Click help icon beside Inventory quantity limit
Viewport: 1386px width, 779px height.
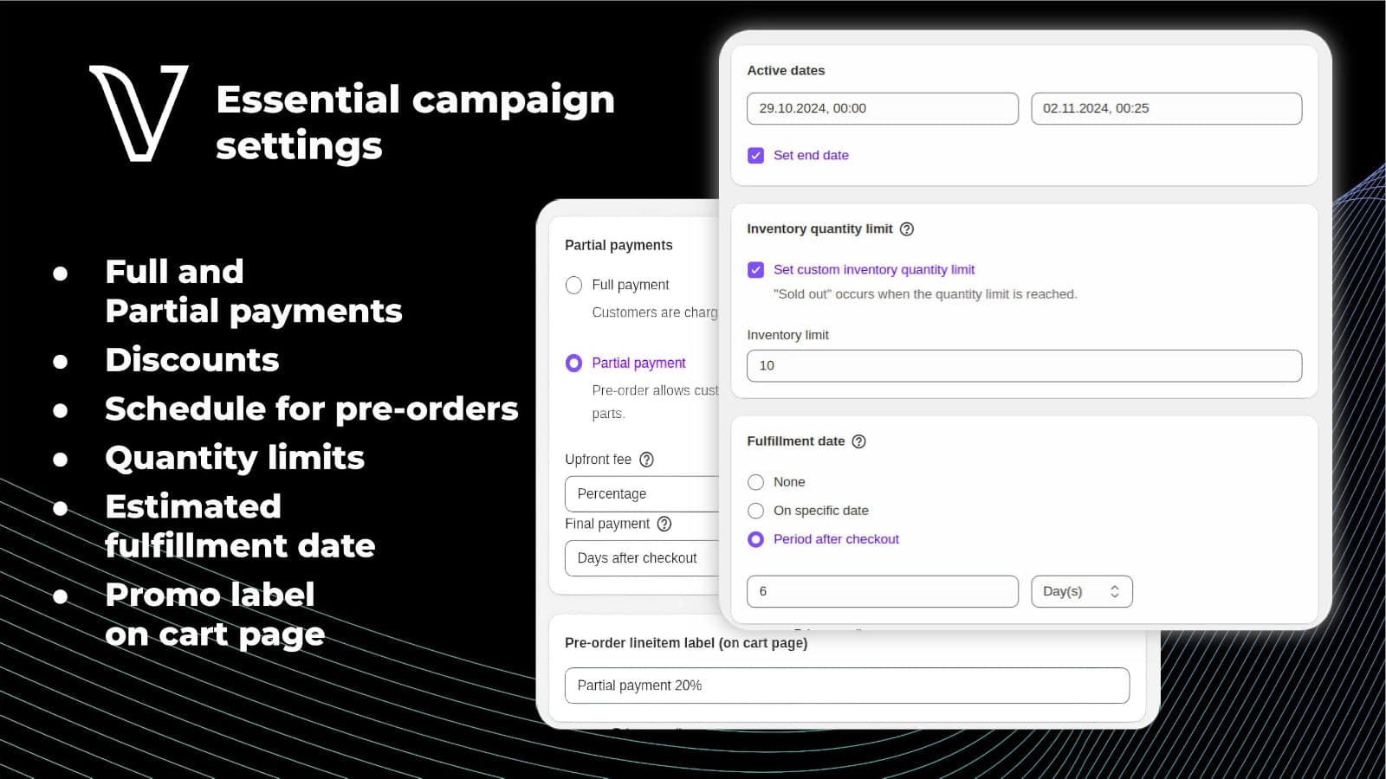pos(907,229)
